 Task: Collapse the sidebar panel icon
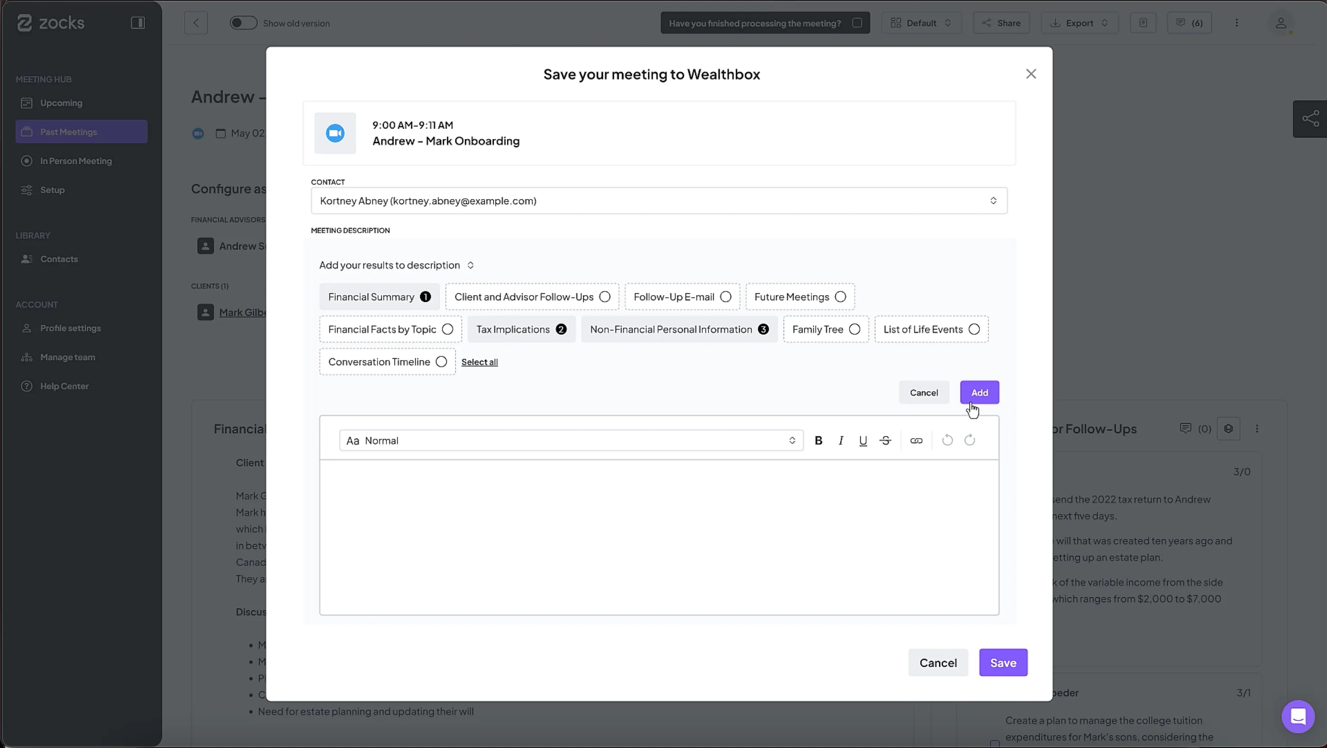[138, 23]
